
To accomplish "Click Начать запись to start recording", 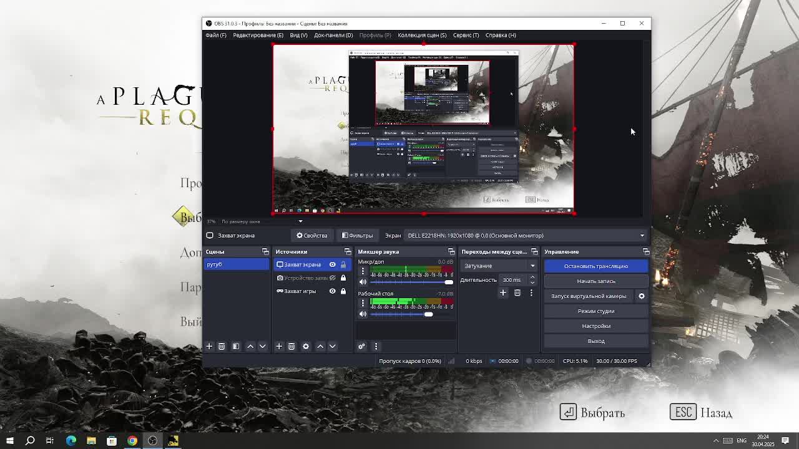I will point(596,281).
